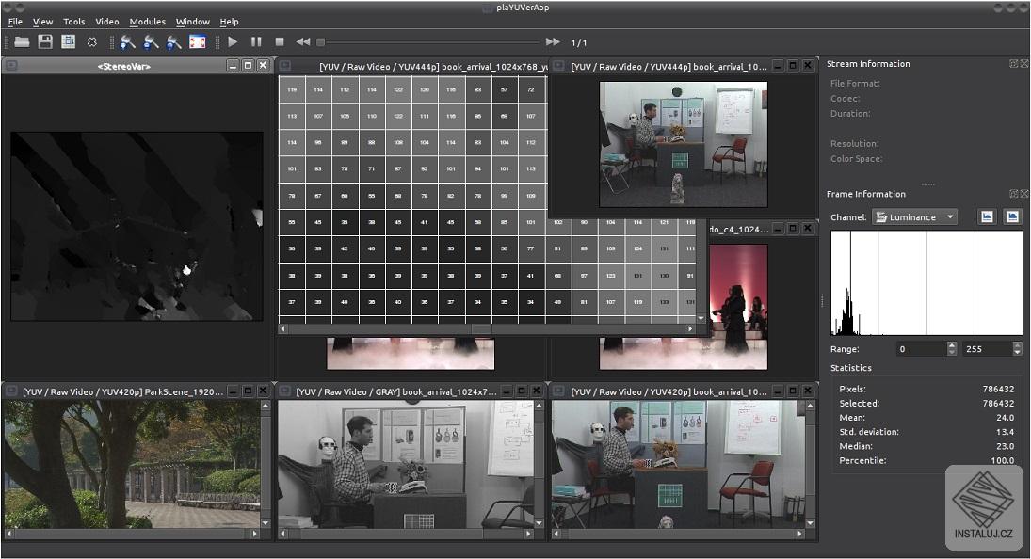
Task: Select the StereoVar window title bar
Action: click(x=123, y=66)
